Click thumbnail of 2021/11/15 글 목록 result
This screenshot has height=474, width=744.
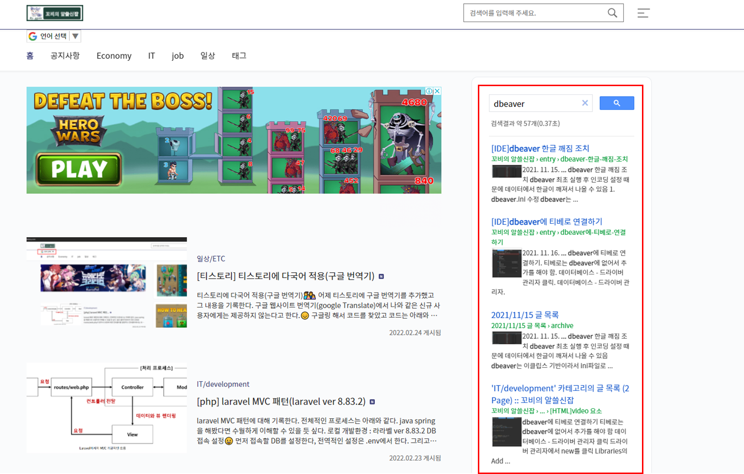coord(506,338)
